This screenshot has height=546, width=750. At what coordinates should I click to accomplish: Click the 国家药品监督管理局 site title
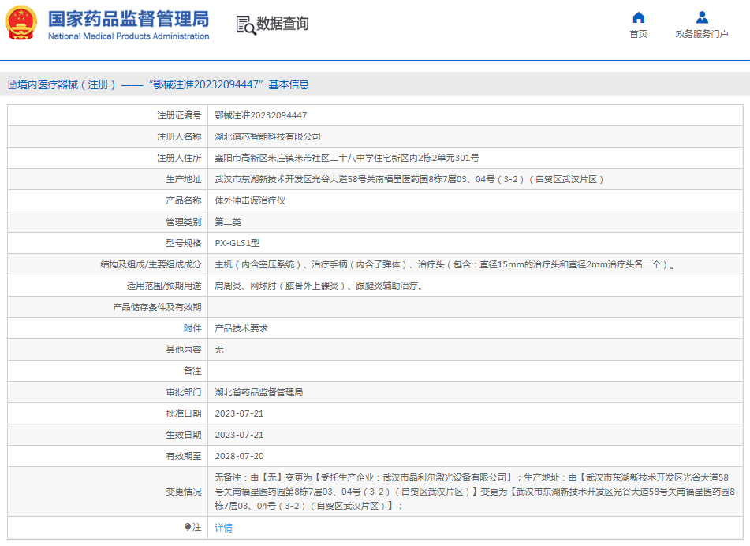(129, 18)
